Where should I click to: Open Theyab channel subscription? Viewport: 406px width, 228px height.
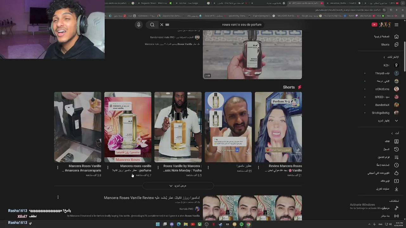[386, 73]
